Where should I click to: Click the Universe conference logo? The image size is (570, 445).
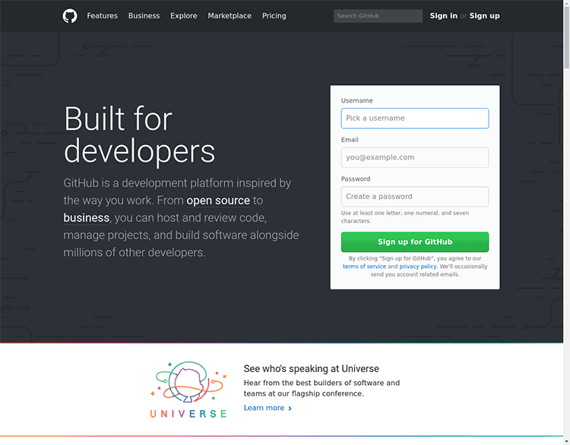tap(188, 390)
